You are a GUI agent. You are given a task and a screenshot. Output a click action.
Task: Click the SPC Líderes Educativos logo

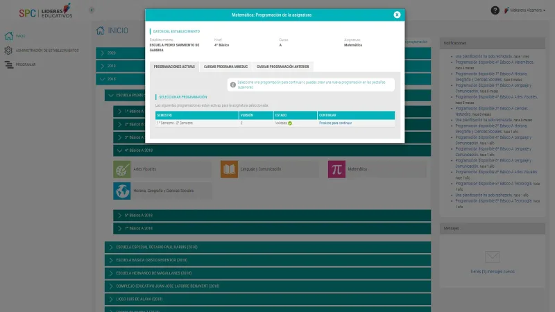click(46, 11)
